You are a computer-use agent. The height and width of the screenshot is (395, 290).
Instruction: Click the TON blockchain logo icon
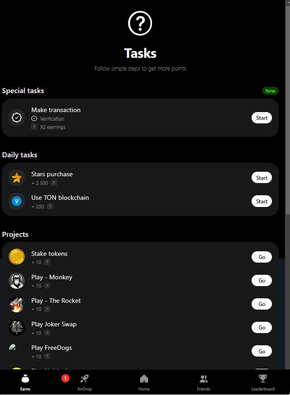[17, 202]
